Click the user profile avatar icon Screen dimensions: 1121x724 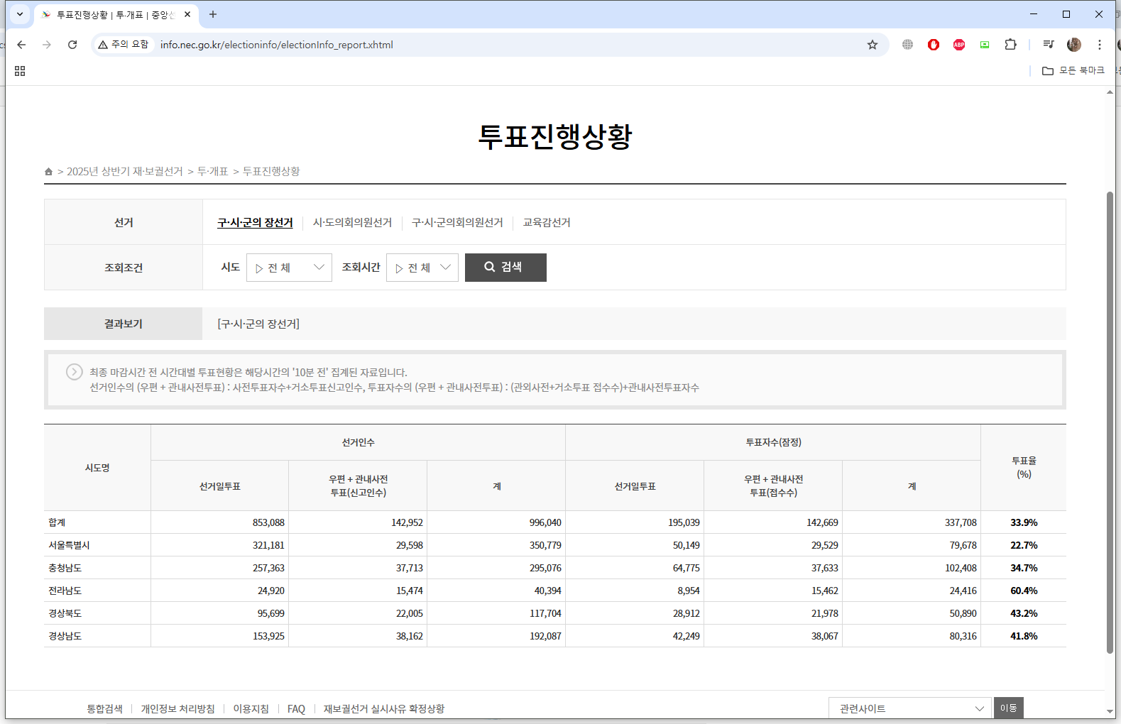pyautogui.click(x=1074, y=45)
